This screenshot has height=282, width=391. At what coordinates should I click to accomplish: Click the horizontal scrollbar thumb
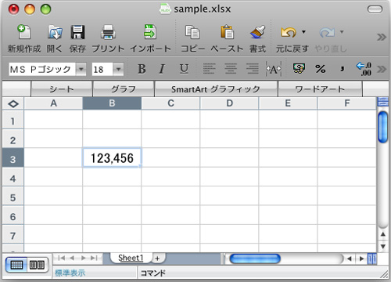click(255, 258)
